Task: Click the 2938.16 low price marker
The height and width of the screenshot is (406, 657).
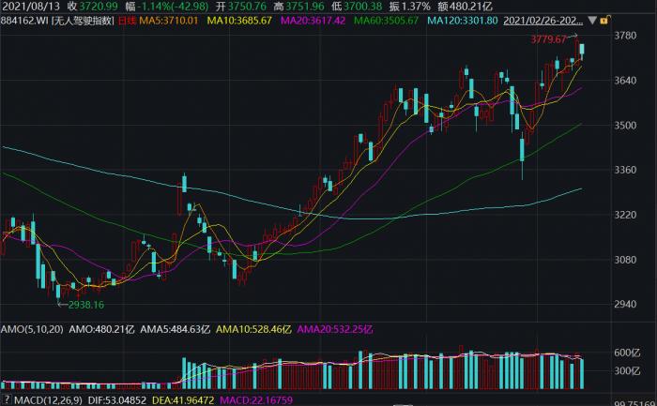Action: (x=86, y=305)
